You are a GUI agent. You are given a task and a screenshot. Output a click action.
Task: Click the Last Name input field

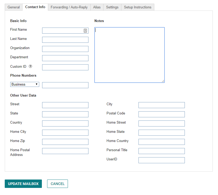tap(65, 40)
